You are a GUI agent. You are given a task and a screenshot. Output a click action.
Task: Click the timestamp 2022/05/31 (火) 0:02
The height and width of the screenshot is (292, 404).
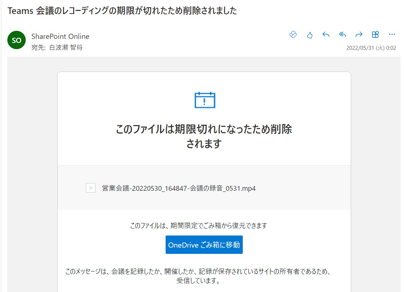[371, 48]
